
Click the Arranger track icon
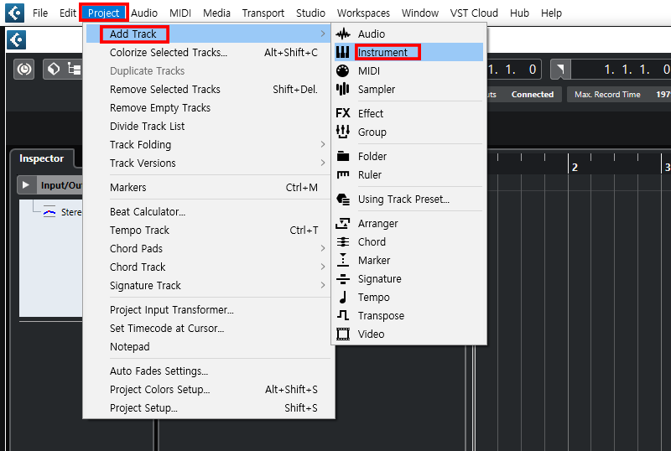coord(343,223)
